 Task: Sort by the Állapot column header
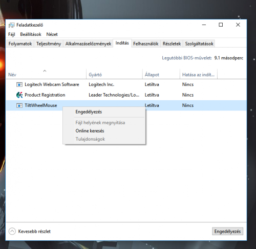(x=161, y=74)
